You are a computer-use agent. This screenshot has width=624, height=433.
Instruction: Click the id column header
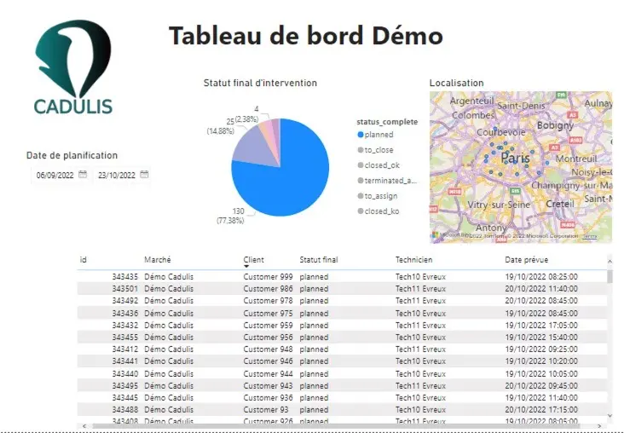[84, 259]
